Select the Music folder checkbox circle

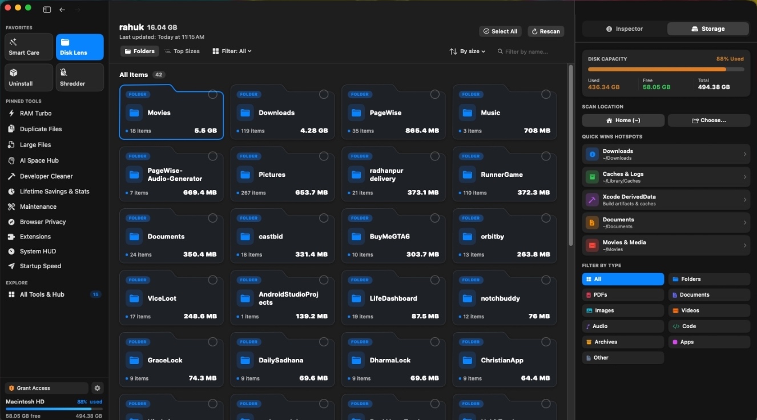(546, 95)
